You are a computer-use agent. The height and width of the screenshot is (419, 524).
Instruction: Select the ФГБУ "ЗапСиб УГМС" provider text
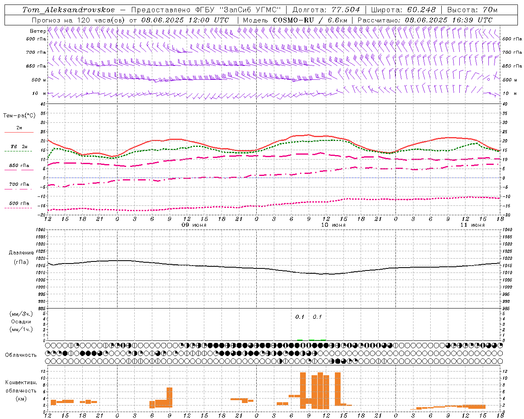click(237, 10)
